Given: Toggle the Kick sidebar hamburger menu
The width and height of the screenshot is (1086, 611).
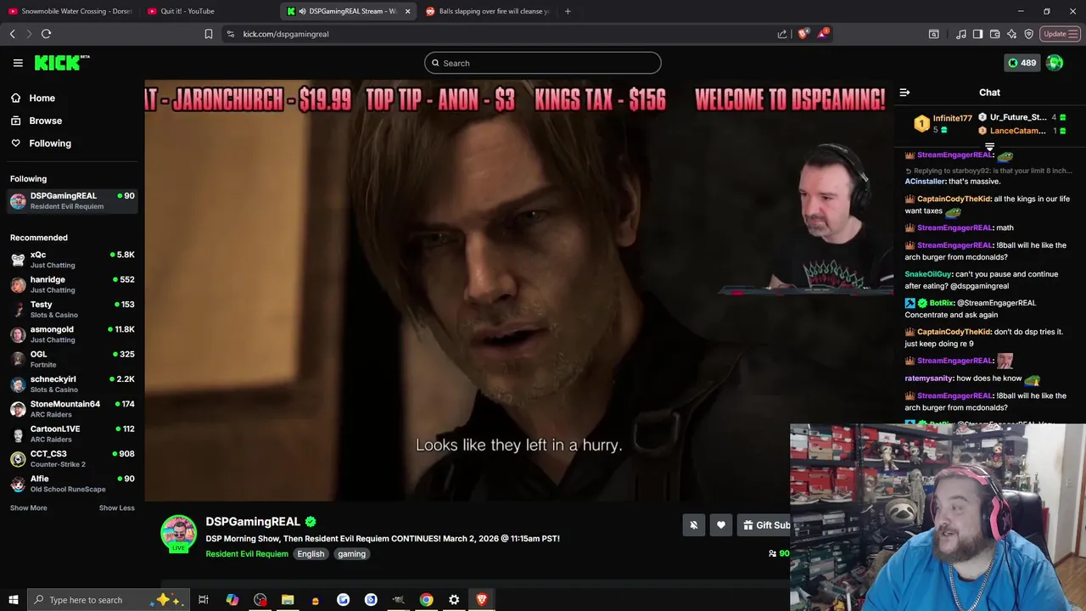Looking at the screenshot, I should point(18,63).
